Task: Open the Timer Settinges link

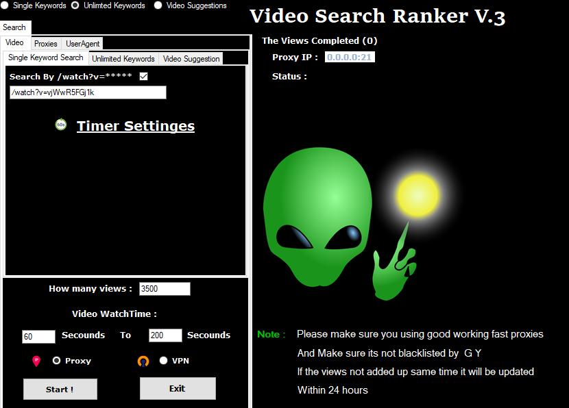Action: coord(136,126)
